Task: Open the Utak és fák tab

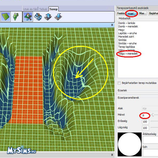Action: click(30, 9)
